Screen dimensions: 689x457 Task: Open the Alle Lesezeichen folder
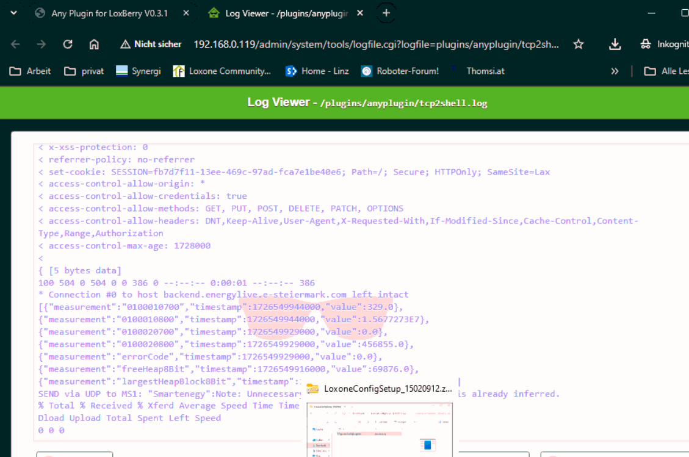pos(666,71)
